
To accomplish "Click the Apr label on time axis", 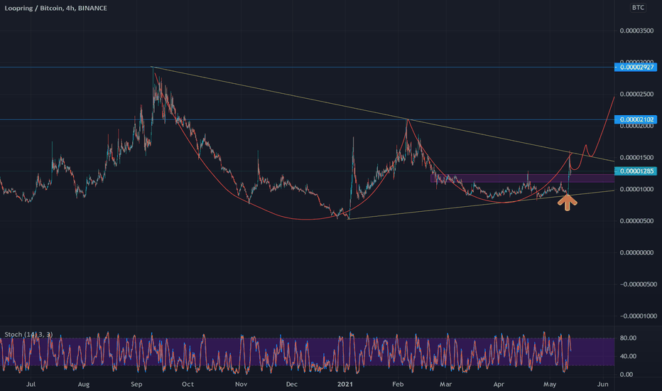I will pos(499,384).
